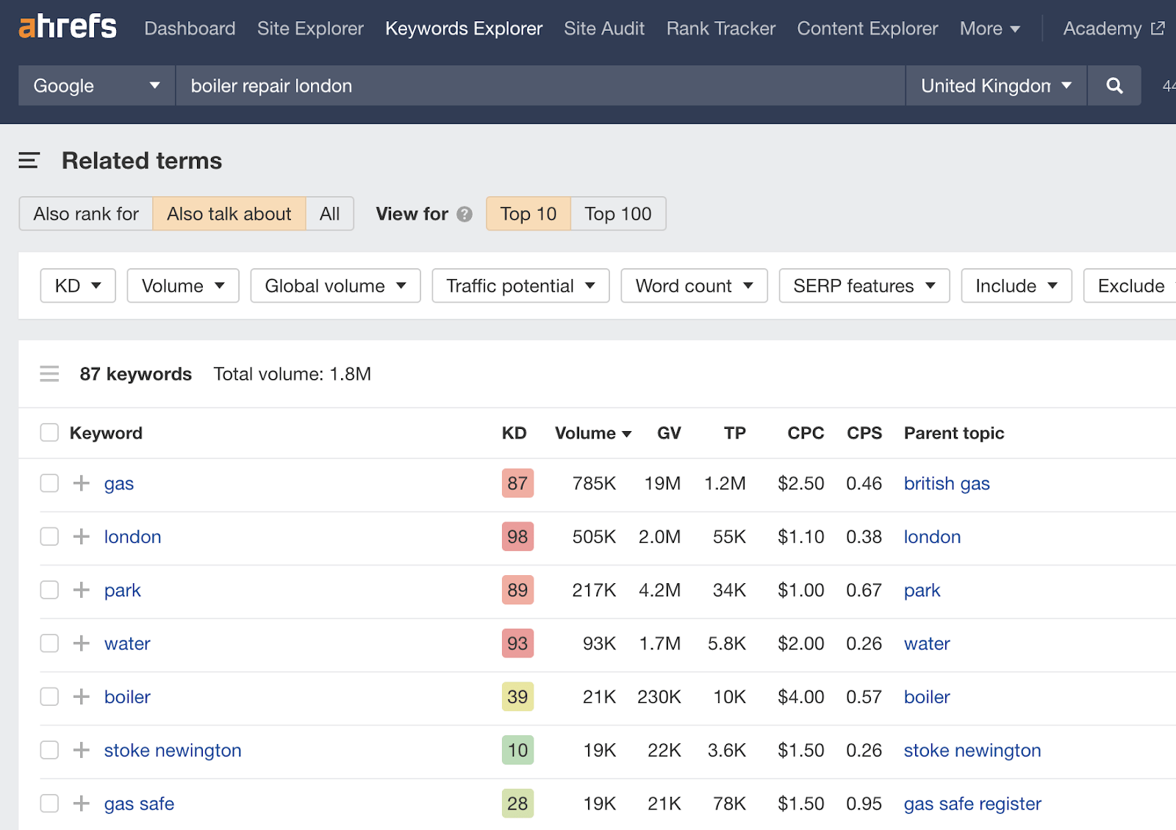The width and height of the screenshot is (1176, 830).
Task: Select the checkbox for 'stoke newington'
Action: click(49, 750)
